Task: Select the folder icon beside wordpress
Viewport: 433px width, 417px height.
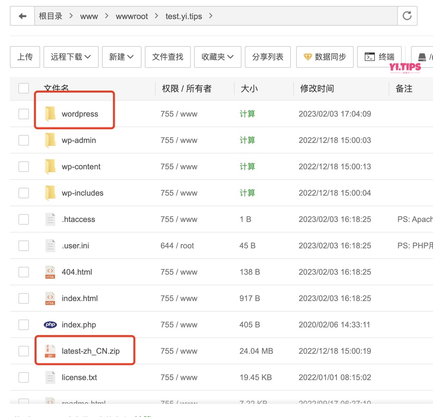Action: coord(50,114)
